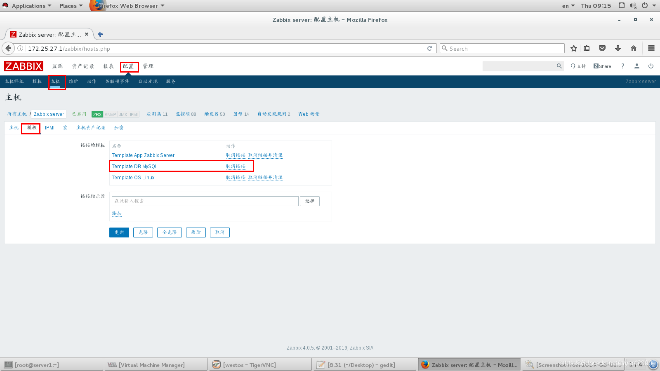Open the Firefox downloads arrow
The image size is (660, 371).
coord(618,48)
